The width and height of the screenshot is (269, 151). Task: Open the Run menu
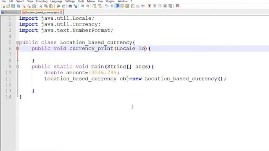click(100, 1)
